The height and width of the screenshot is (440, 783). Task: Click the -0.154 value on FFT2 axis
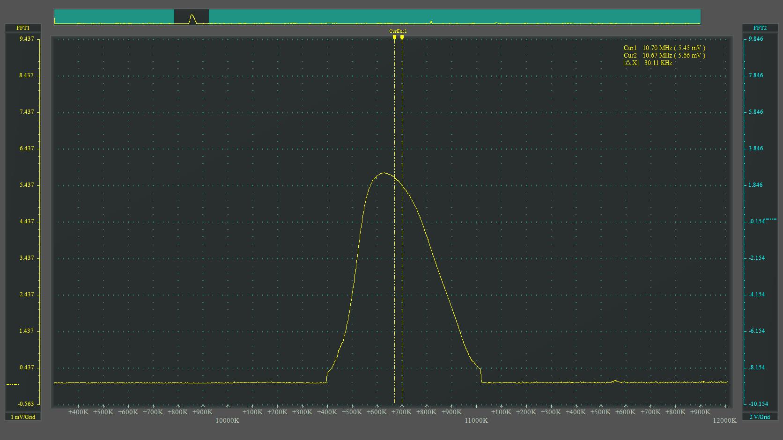click(x=757, y=221)
